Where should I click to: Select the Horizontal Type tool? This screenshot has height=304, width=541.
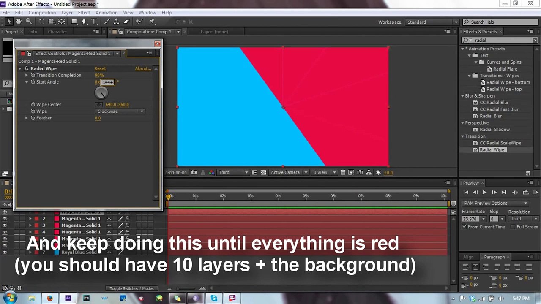coord(94,22)
